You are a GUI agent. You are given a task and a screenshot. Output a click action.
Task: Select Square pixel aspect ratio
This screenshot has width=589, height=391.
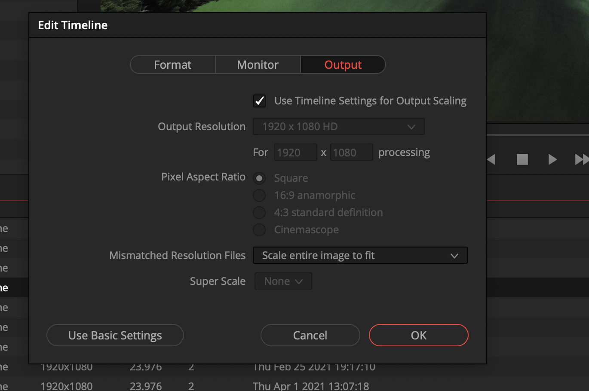pos(259,178)
